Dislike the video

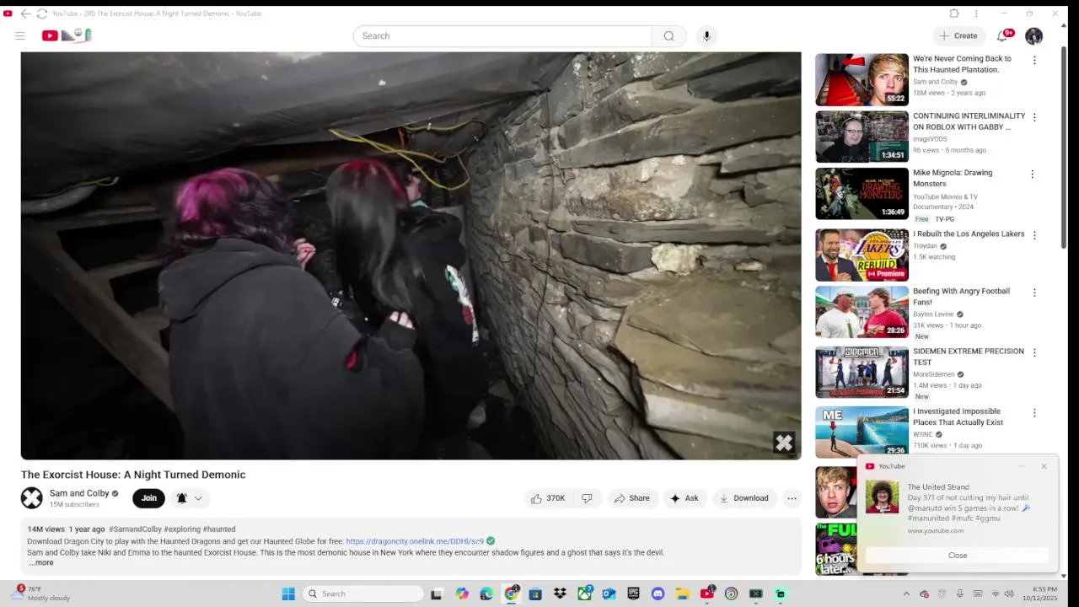pyautogui.click(x=588, y=498)
